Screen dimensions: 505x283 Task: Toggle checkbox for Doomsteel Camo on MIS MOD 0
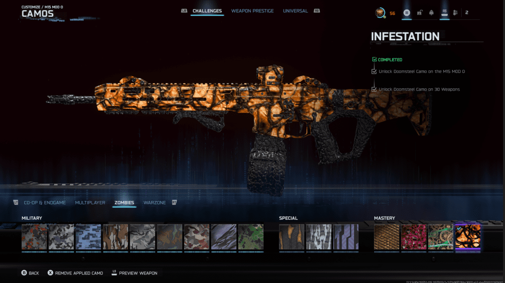click(x=374, y=72)
